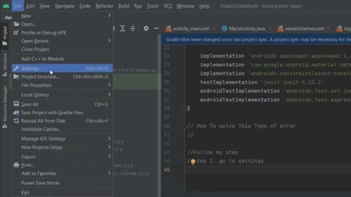Open the Run menu
Screen dimensions: 351x197
[138, 6]
